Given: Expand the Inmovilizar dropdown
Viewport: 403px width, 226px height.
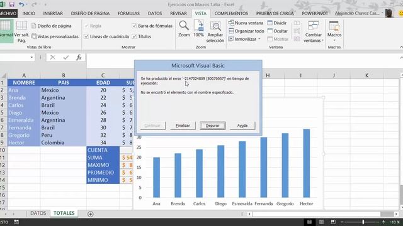Looking at the screenshot, I should 259,39.
